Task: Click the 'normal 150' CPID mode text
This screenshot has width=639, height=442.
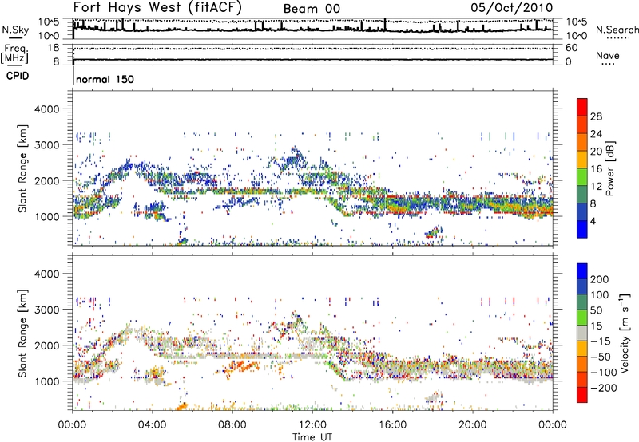Action: pos(105,79)
